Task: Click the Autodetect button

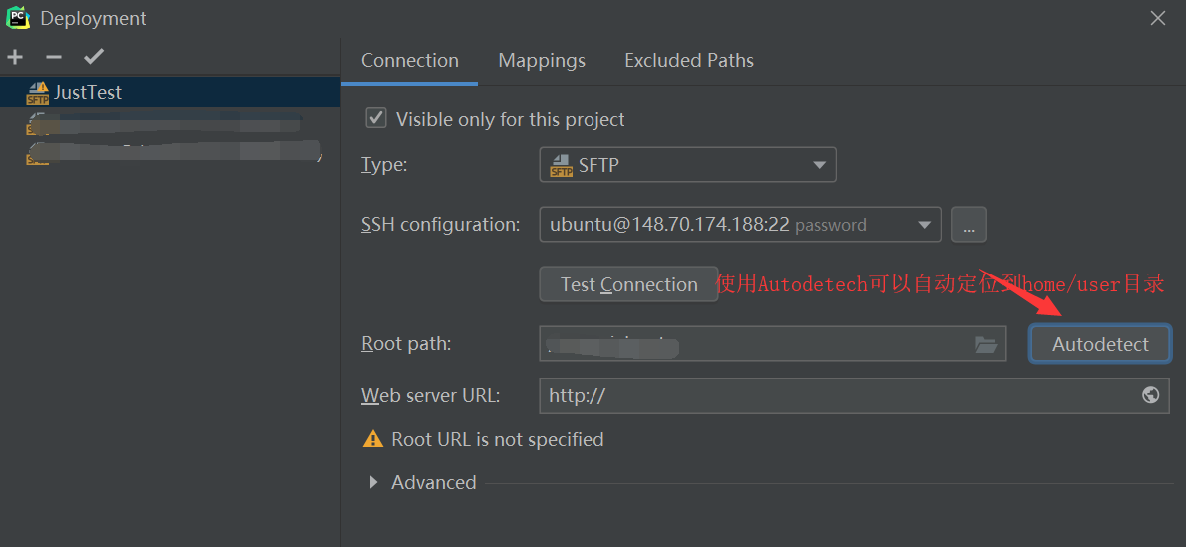Action: pyautogui.click(x=1100, y=344)
